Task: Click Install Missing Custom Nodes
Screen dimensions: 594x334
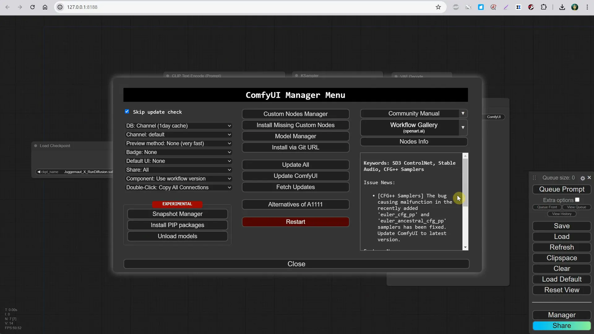Action: click(296, 125)
